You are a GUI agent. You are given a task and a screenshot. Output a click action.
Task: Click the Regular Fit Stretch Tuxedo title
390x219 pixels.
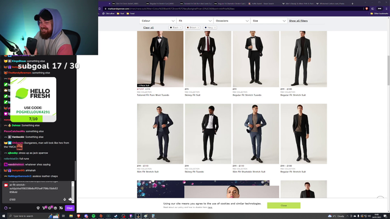247,95
